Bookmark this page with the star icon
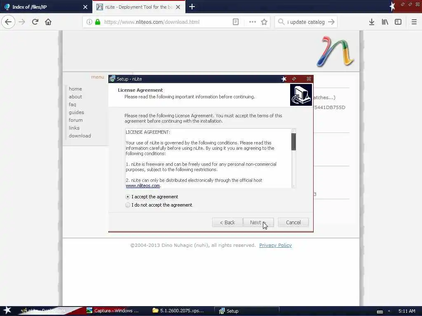 pyautogui.click(x=264, y=22)
